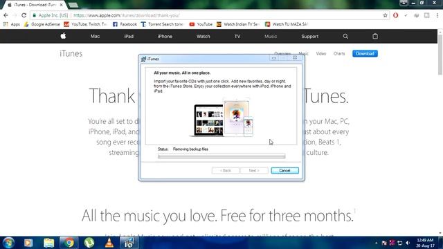Minimize the iTunes installer dialog
Screen dimensions: 443x249
click(274, 58)
